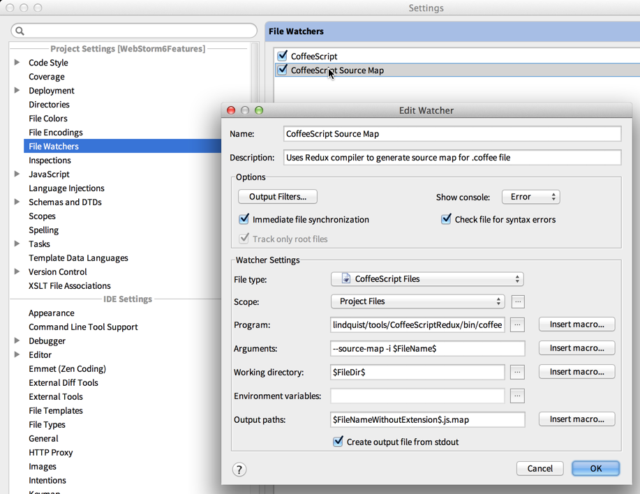Open Inspections settings page

[50, 160]
